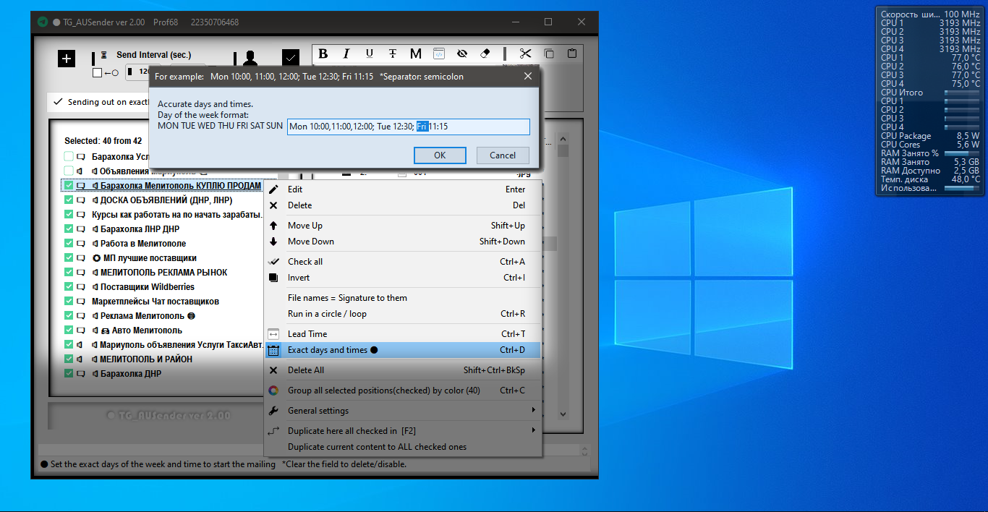Screen dimensions: 988x512
Task: Apply Strikethrough formatting in the toolbar
Action: [x=393, y=54]
